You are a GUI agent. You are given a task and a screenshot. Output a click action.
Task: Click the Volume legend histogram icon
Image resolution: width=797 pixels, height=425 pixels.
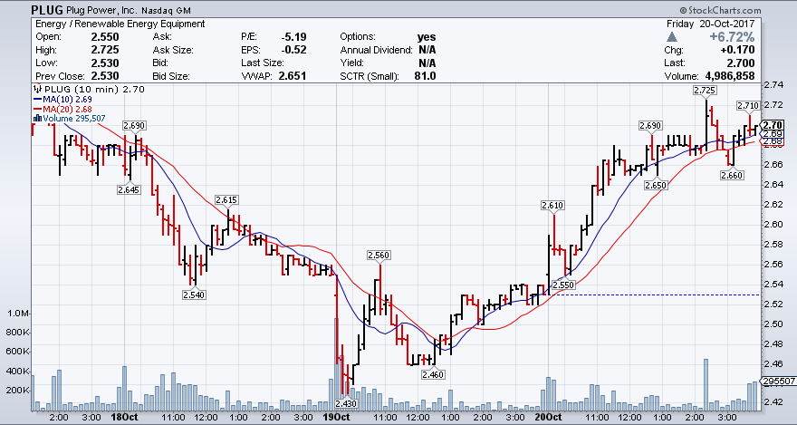(37, 119)
